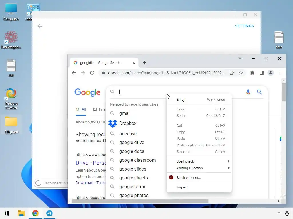Open the Drive - Personal result link

[x=90, y=163]
